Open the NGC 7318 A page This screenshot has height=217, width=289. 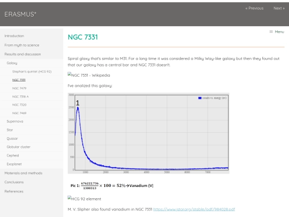(x=20, y=96)
